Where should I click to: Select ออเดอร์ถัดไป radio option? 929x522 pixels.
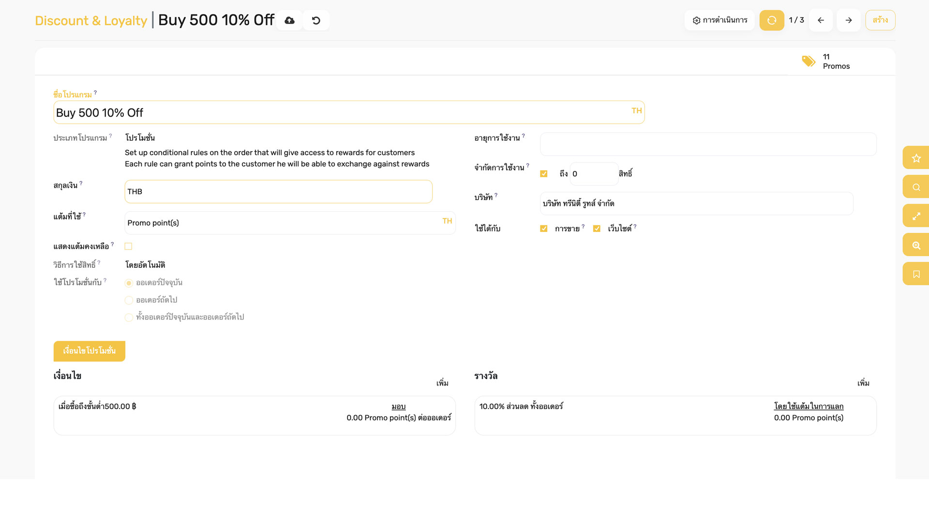click(129, 300)
